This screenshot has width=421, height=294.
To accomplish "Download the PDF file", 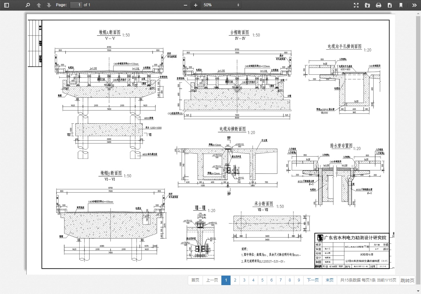I will coord(390,5).
